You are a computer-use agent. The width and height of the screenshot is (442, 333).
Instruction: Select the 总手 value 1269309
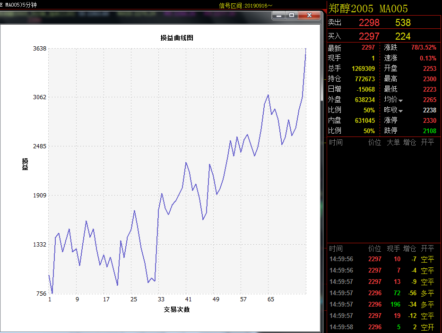[364, 68]
